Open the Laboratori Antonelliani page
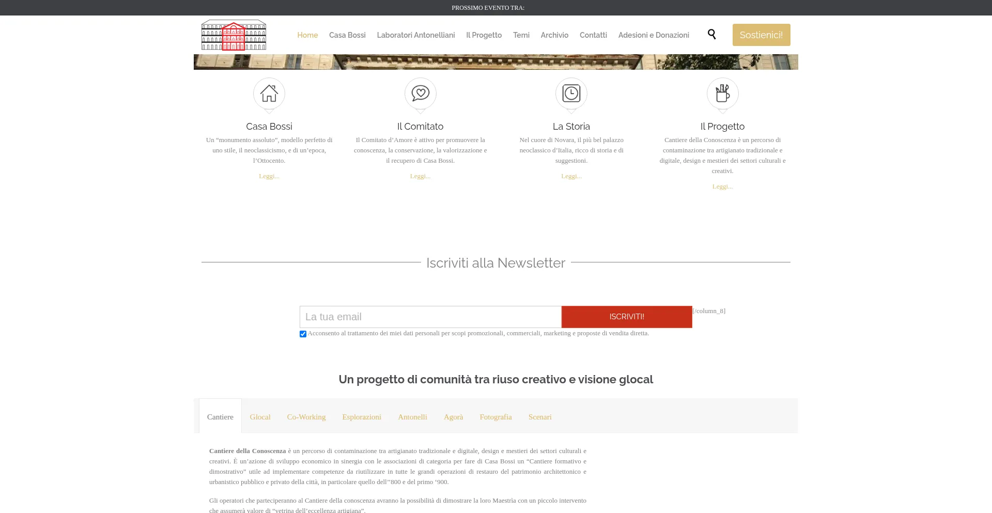 click(x=415, y=35)
